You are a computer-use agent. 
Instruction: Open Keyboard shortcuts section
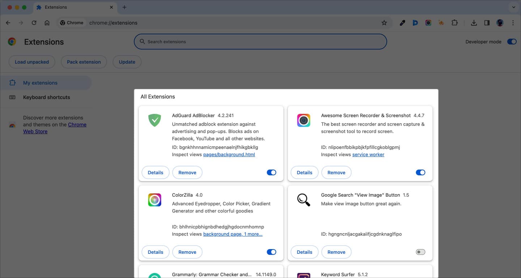point(46,97)
